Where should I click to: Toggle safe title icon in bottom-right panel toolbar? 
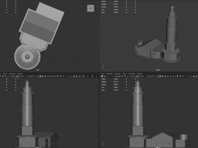click(153, 76)
